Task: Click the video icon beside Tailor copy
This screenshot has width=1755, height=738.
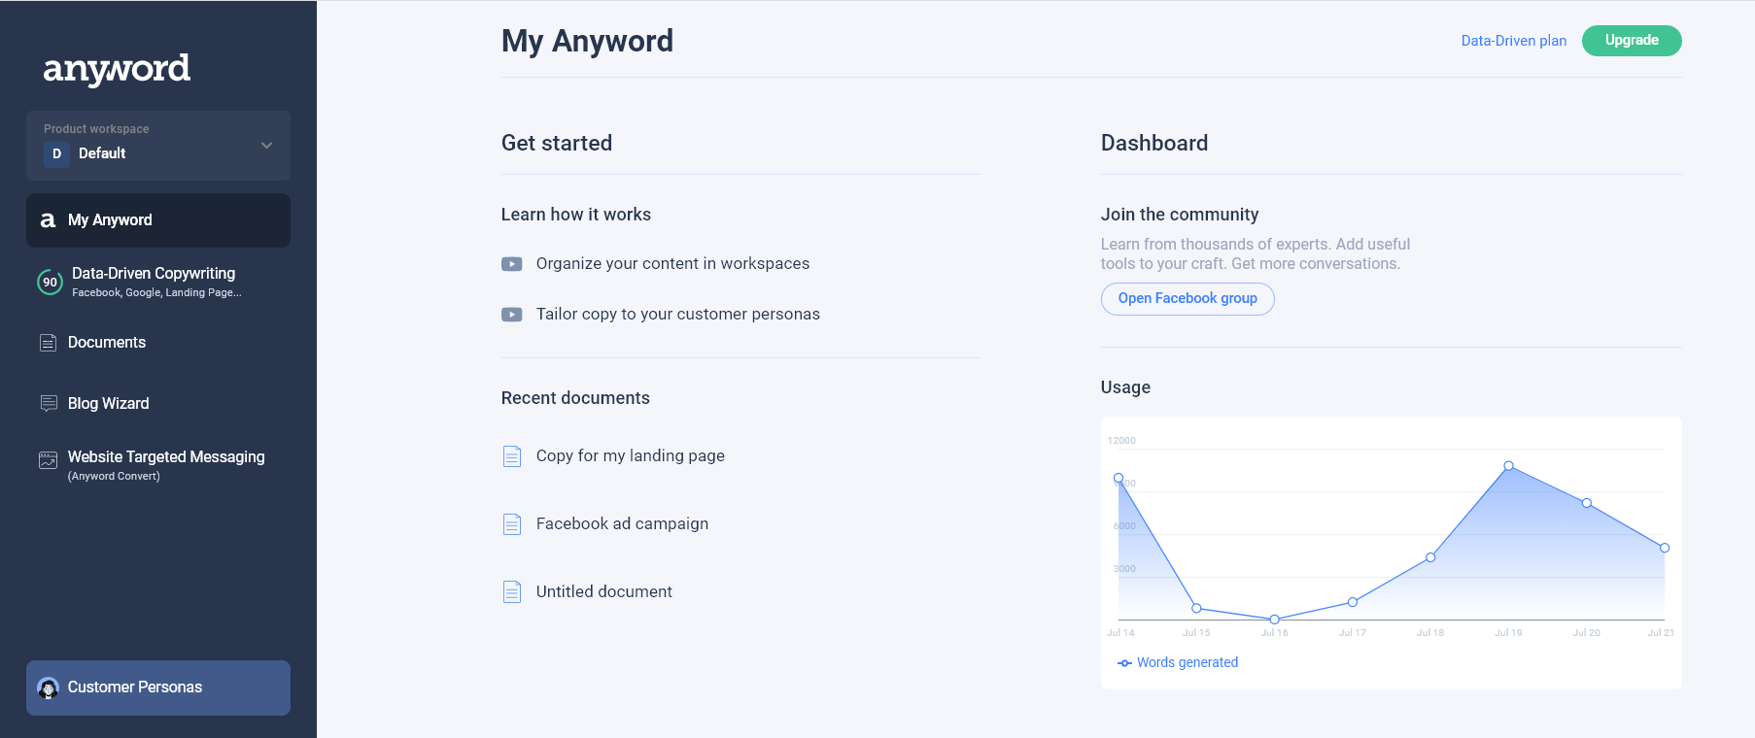Action: coord(512,315)
